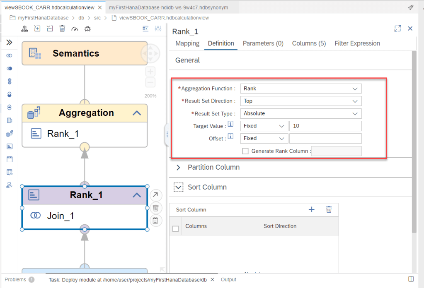Expand the node palette with double chevron
Screen dimensions: 424x288
(x=10, y=42)
